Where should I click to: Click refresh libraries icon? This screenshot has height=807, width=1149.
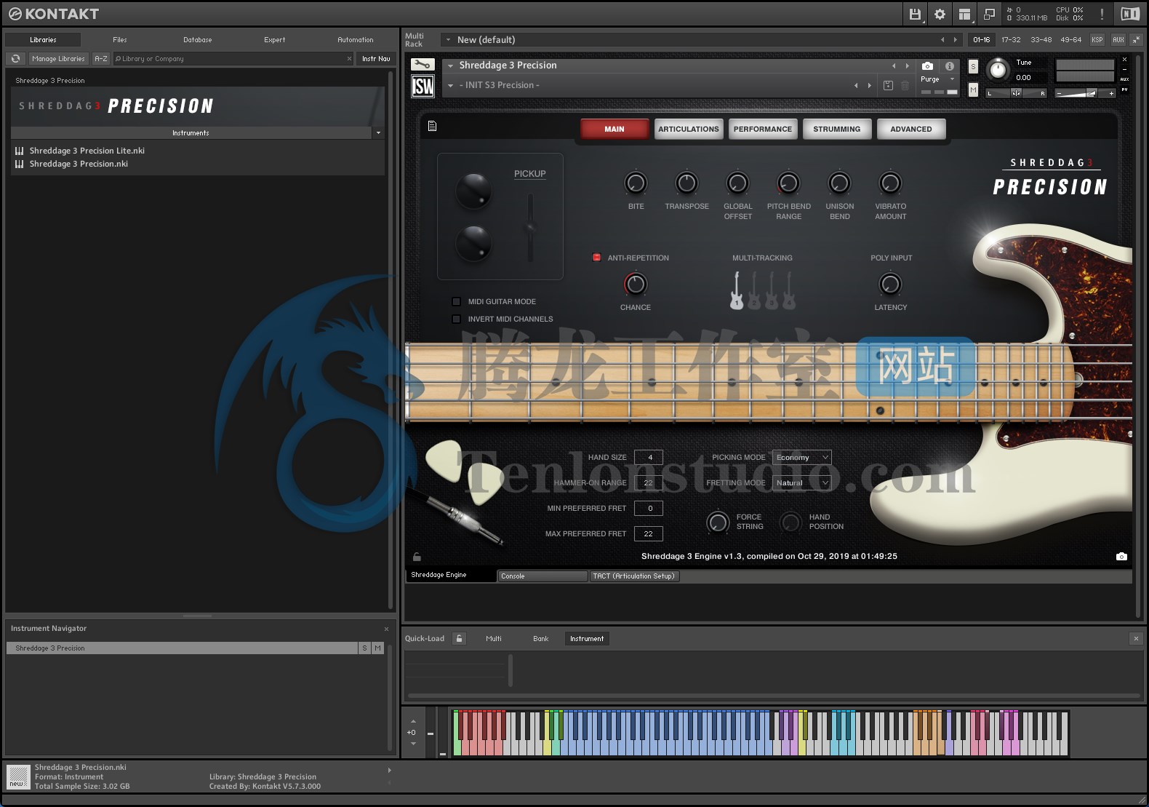[x=15, y=58]
